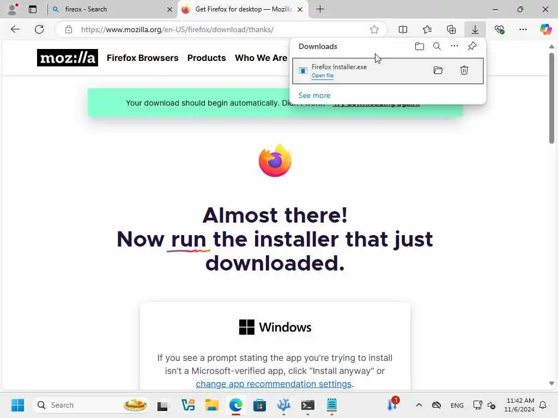
Task: Open change app recommendation settings link
Action: [x=274, y=384]
